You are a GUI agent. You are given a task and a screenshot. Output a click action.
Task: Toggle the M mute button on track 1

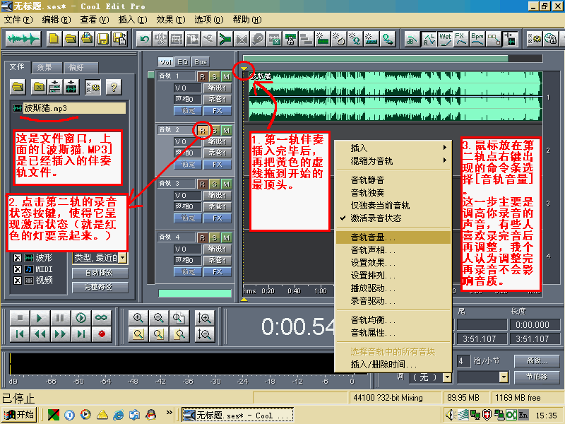click(226, 77)
